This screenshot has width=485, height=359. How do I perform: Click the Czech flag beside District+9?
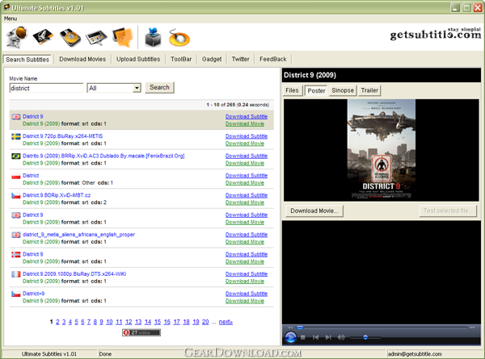(x=16, y=294)
